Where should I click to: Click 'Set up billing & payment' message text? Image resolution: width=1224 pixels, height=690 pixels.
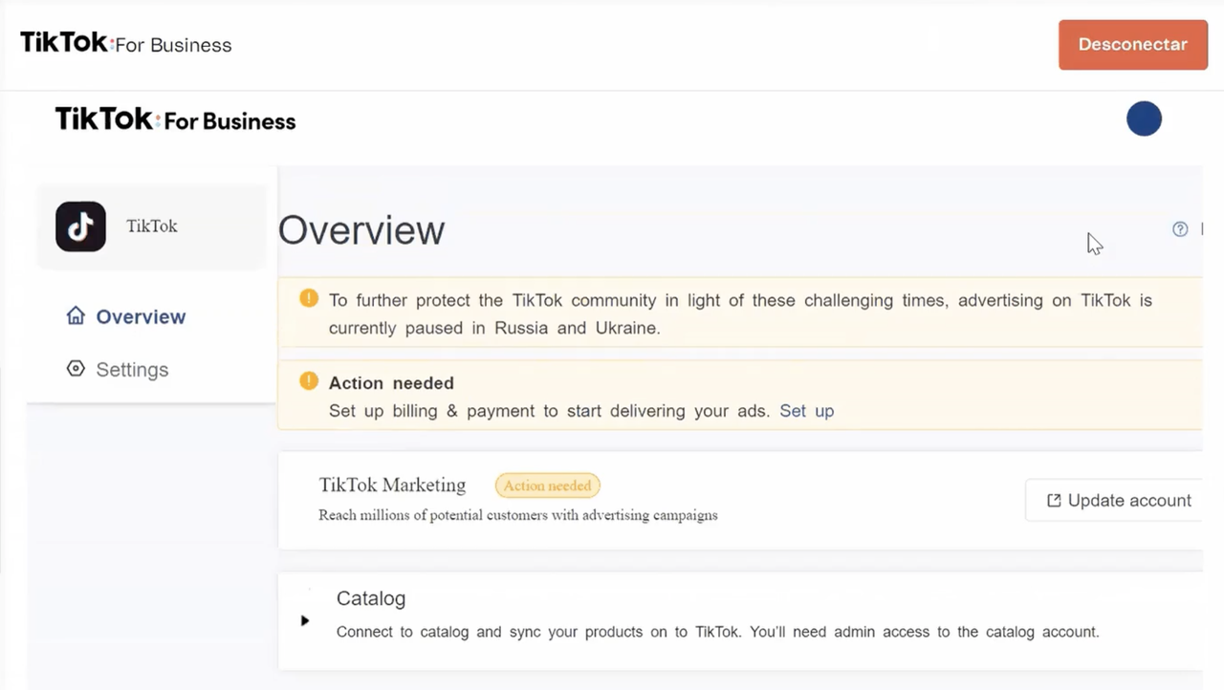click(550, 411)
